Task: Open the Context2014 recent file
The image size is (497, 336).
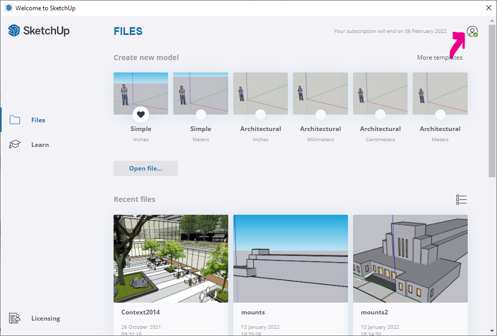Action: pyautogui.click(x=171, y=258)
